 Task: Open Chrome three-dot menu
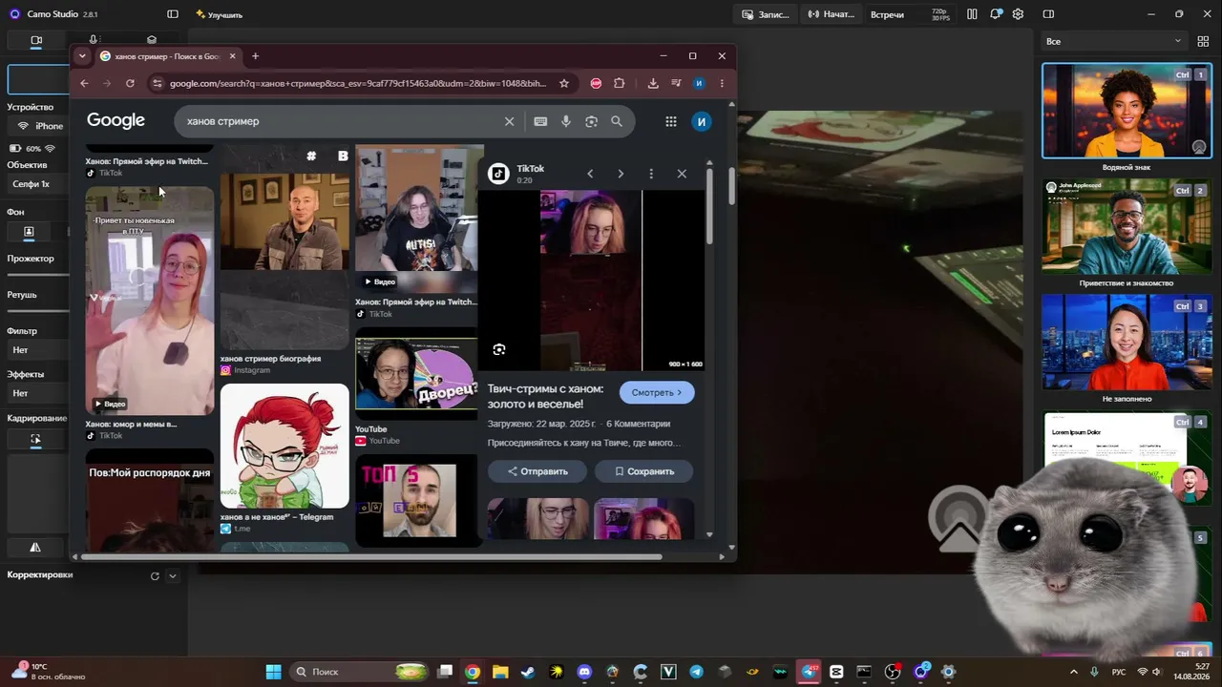pyautogui.click(x=722, y=83)
